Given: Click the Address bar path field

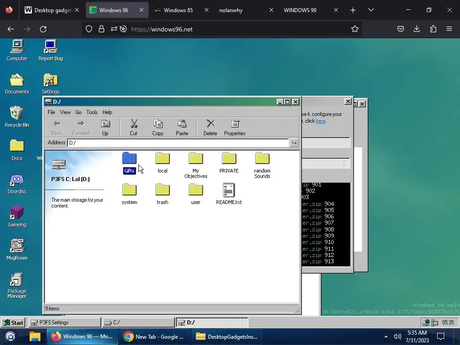Looking at the screenshot, I should (x=178, y=143).
